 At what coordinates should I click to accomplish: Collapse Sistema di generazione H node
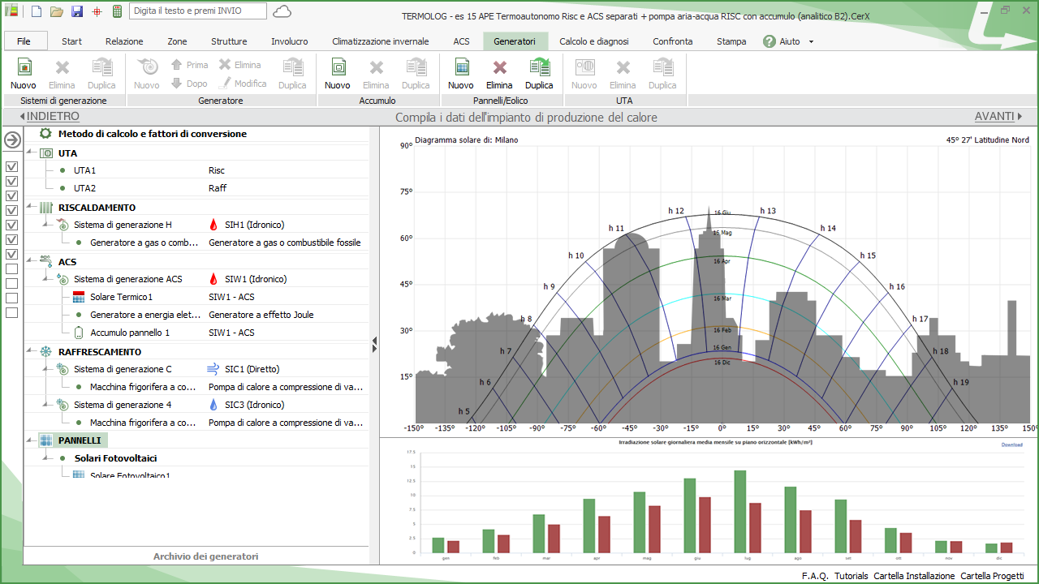click(46, 225)
